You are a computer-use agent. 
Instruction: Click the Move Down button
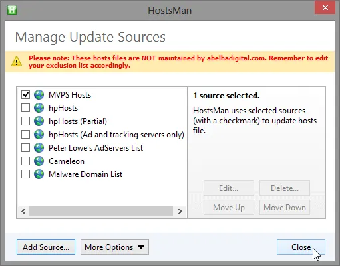point(285,208)
